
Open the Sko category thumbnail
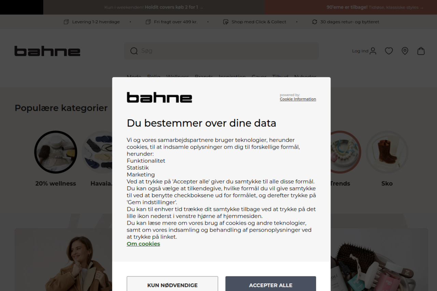(387, 152)
